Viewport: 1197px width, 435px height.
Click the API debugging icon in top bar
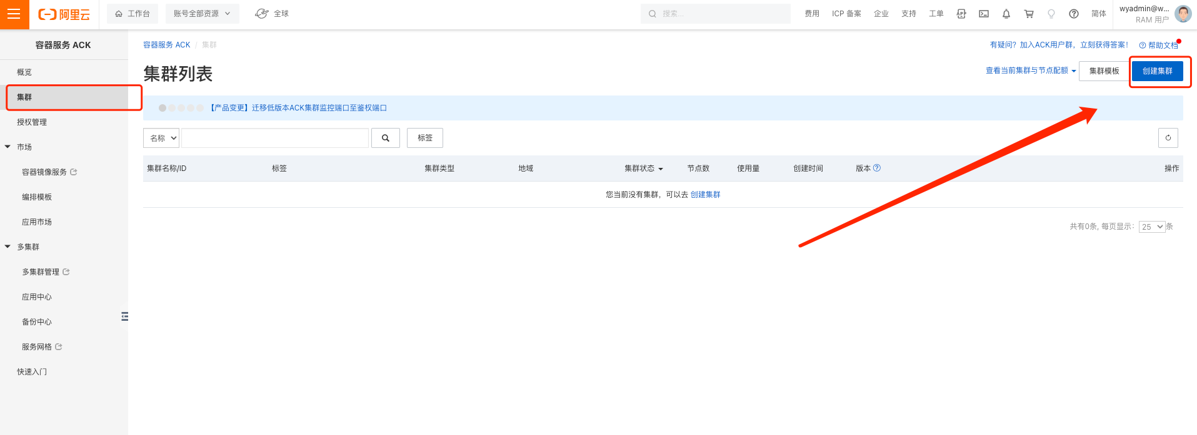tap(961, 14)
